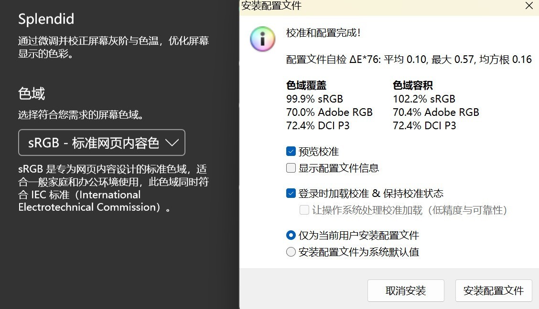This screenshot has width=539, height=309.
Task: Click the 色域容积 heading
Action: pyautogui.click(x=413, y=85)
